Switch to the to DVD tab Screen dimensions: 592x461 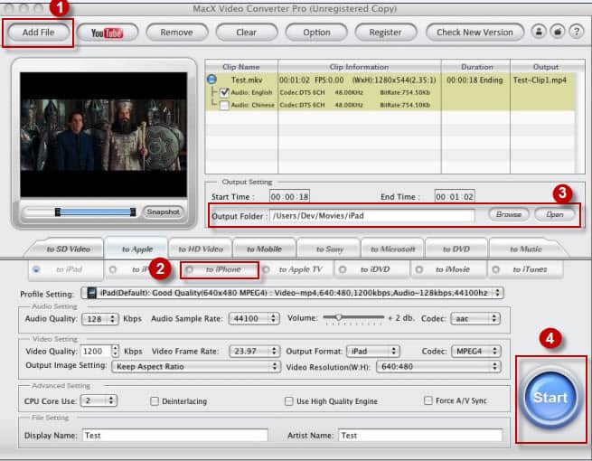click(456, 249)
